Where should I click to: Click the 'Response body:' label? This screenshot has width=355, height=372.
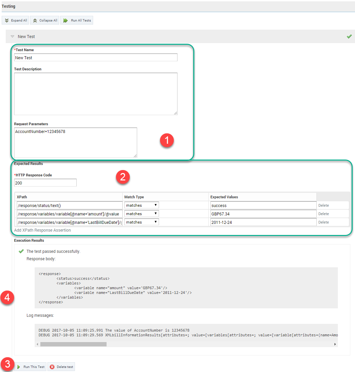tap(41, 259)
